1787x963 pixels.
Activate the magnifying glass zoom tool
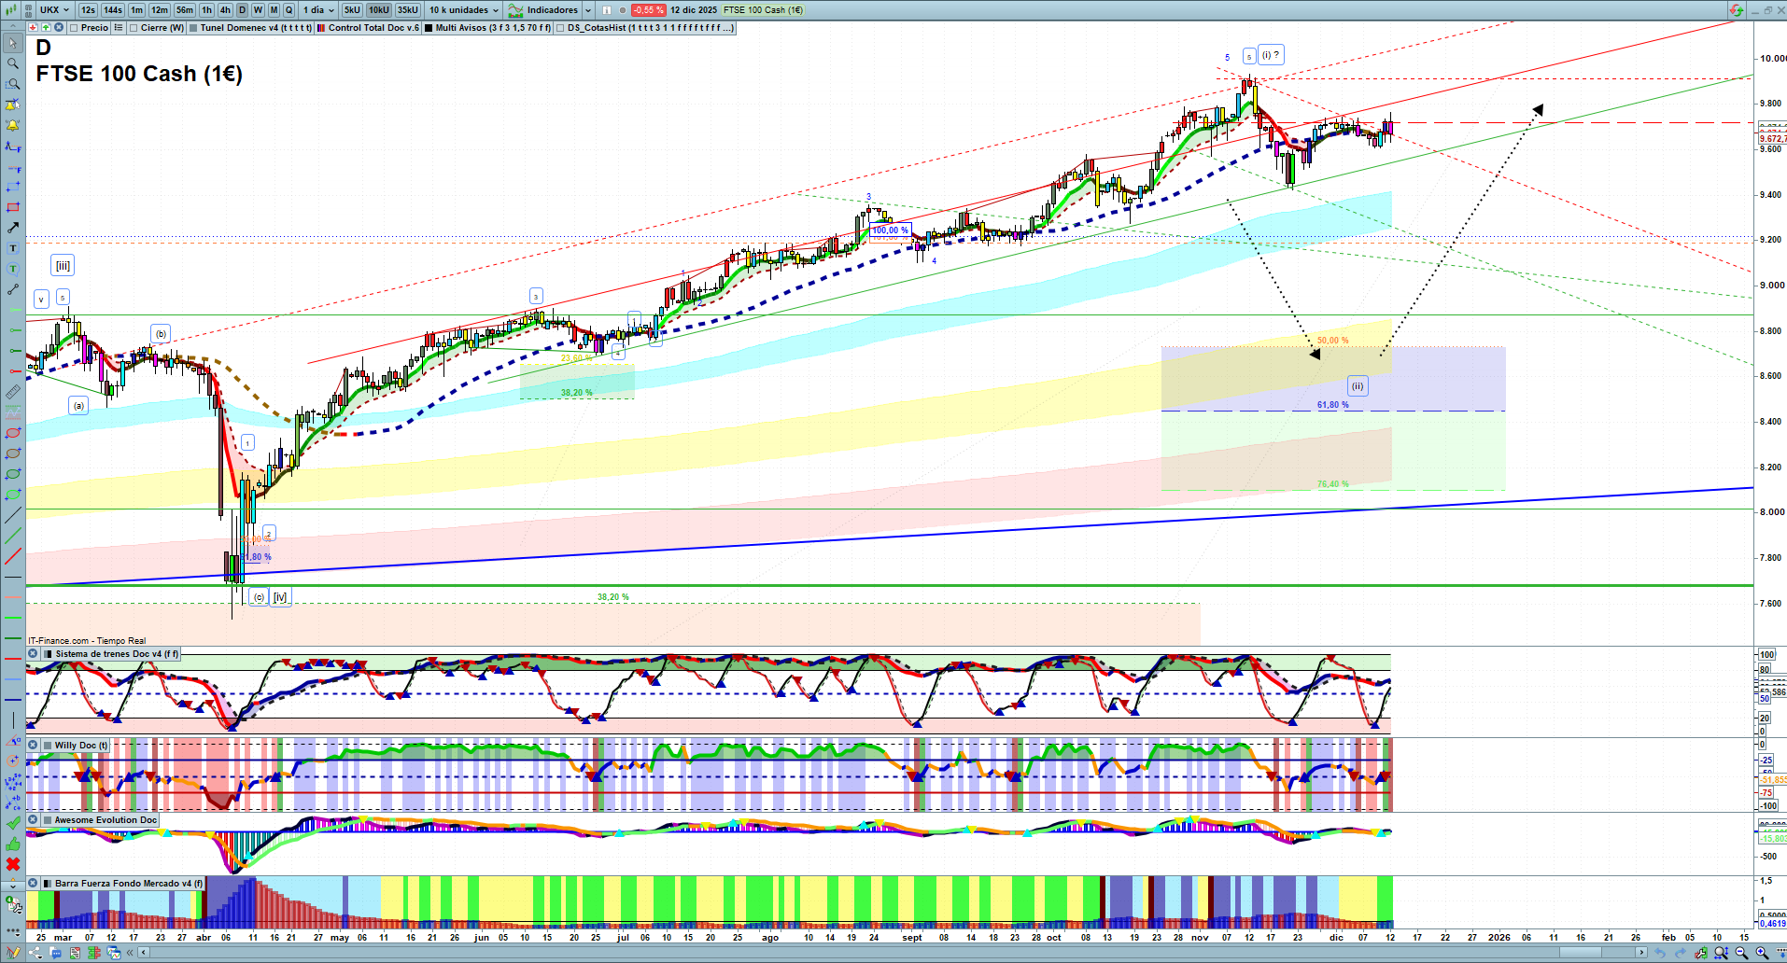(13, 63)
